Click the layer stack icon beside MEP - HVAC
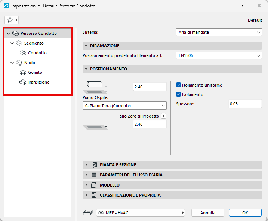 88,213
